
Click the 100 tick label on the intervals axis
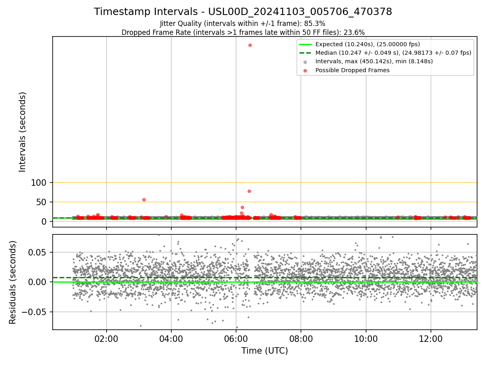click(x=39, y=183)
